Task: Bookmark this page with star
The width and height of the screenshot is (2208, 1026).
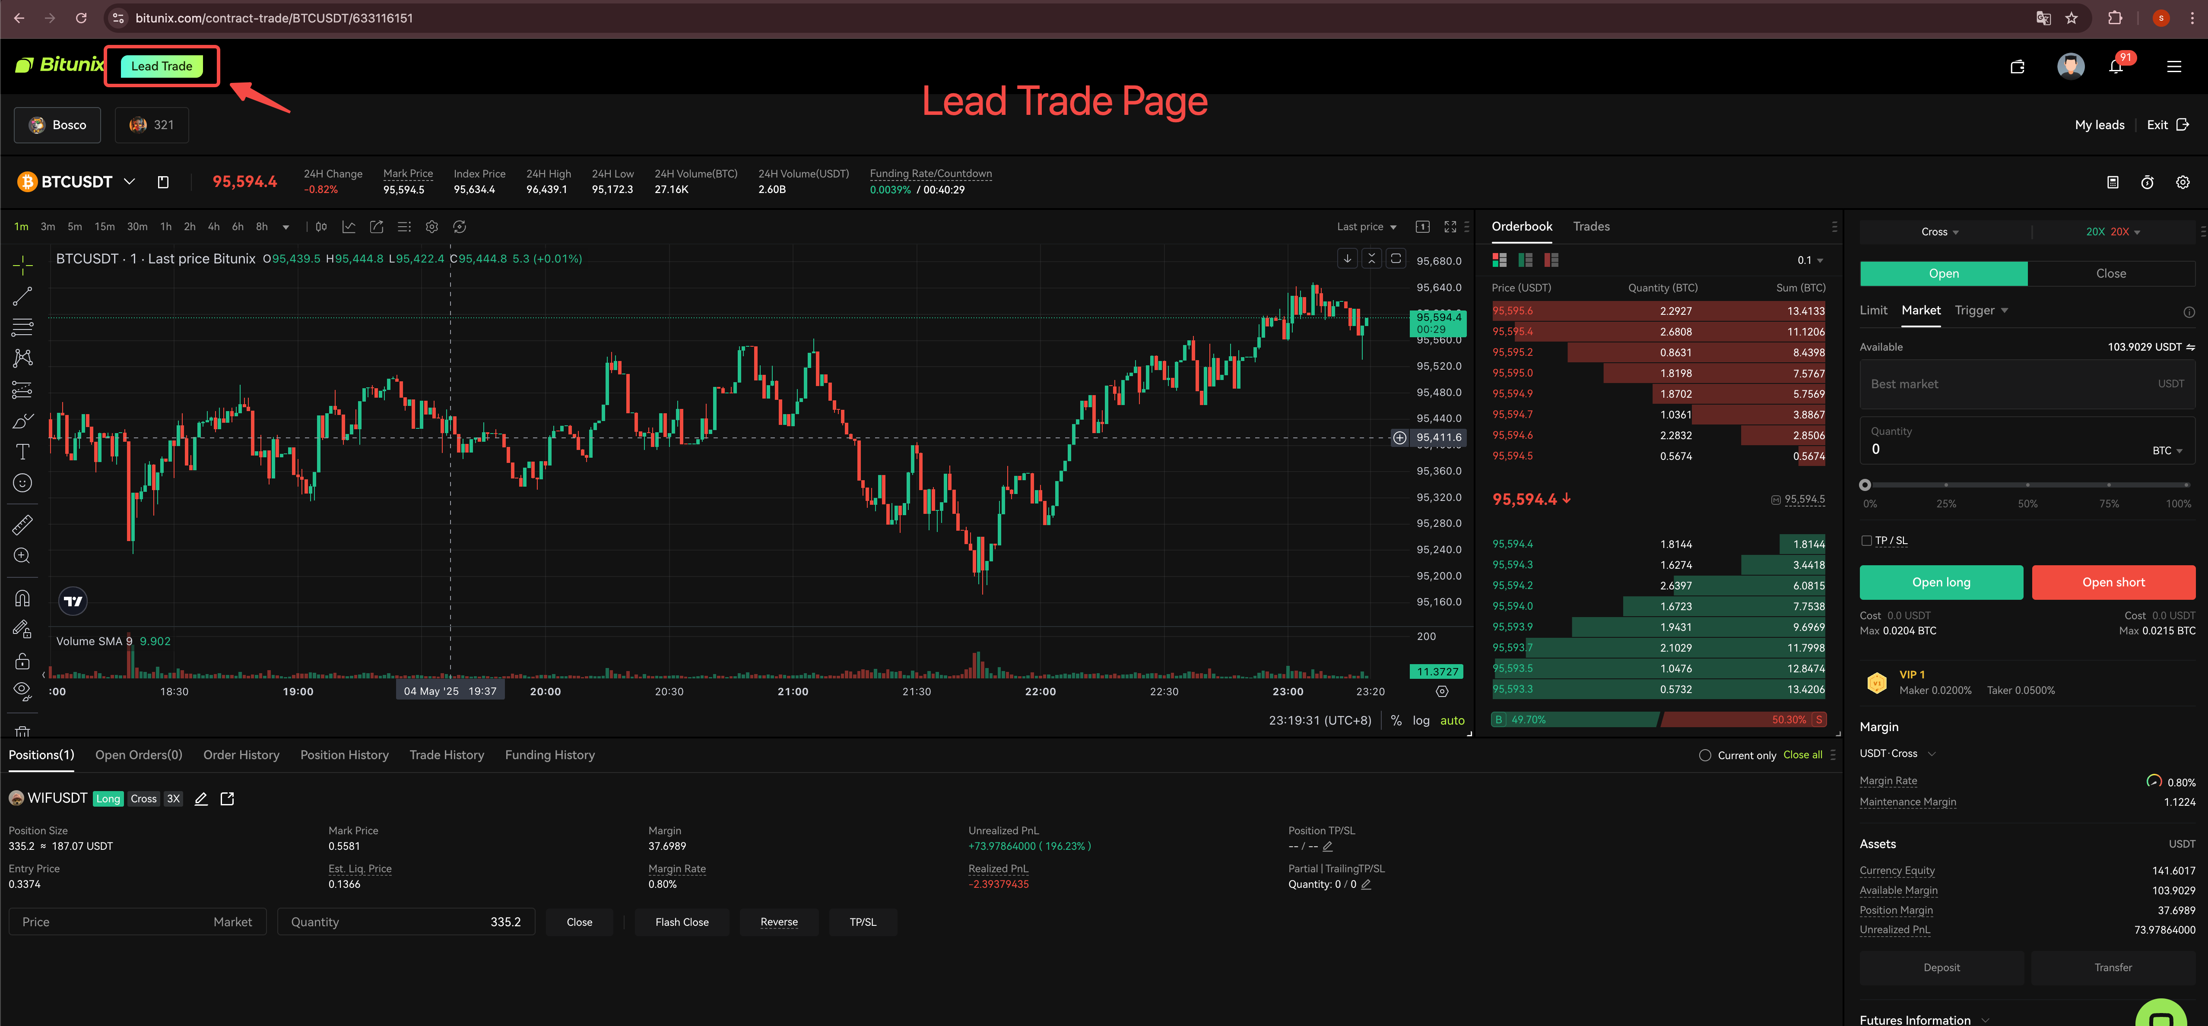Action: [2072, 18]
